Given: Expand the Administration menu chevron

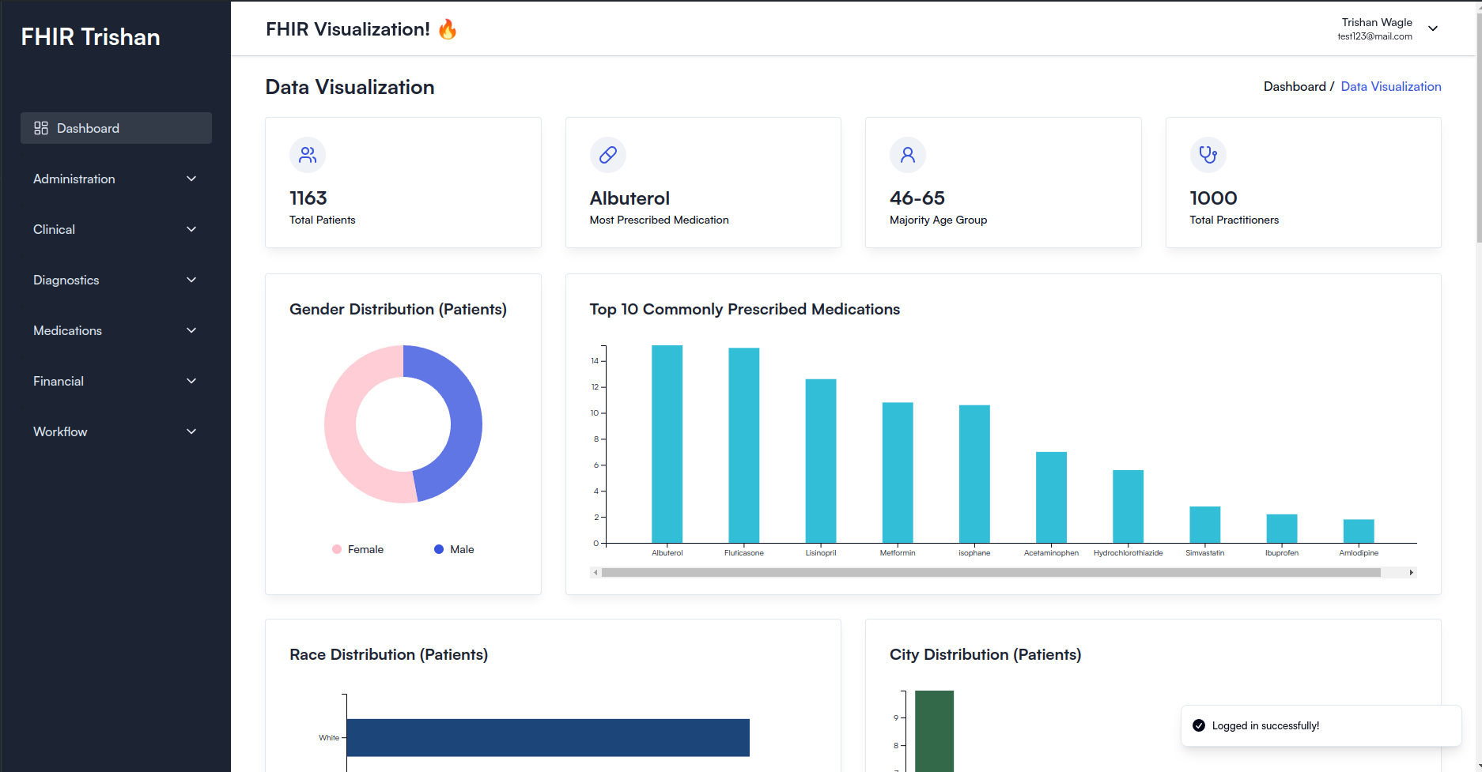Looking at the screenshot, I should point(191,179).
